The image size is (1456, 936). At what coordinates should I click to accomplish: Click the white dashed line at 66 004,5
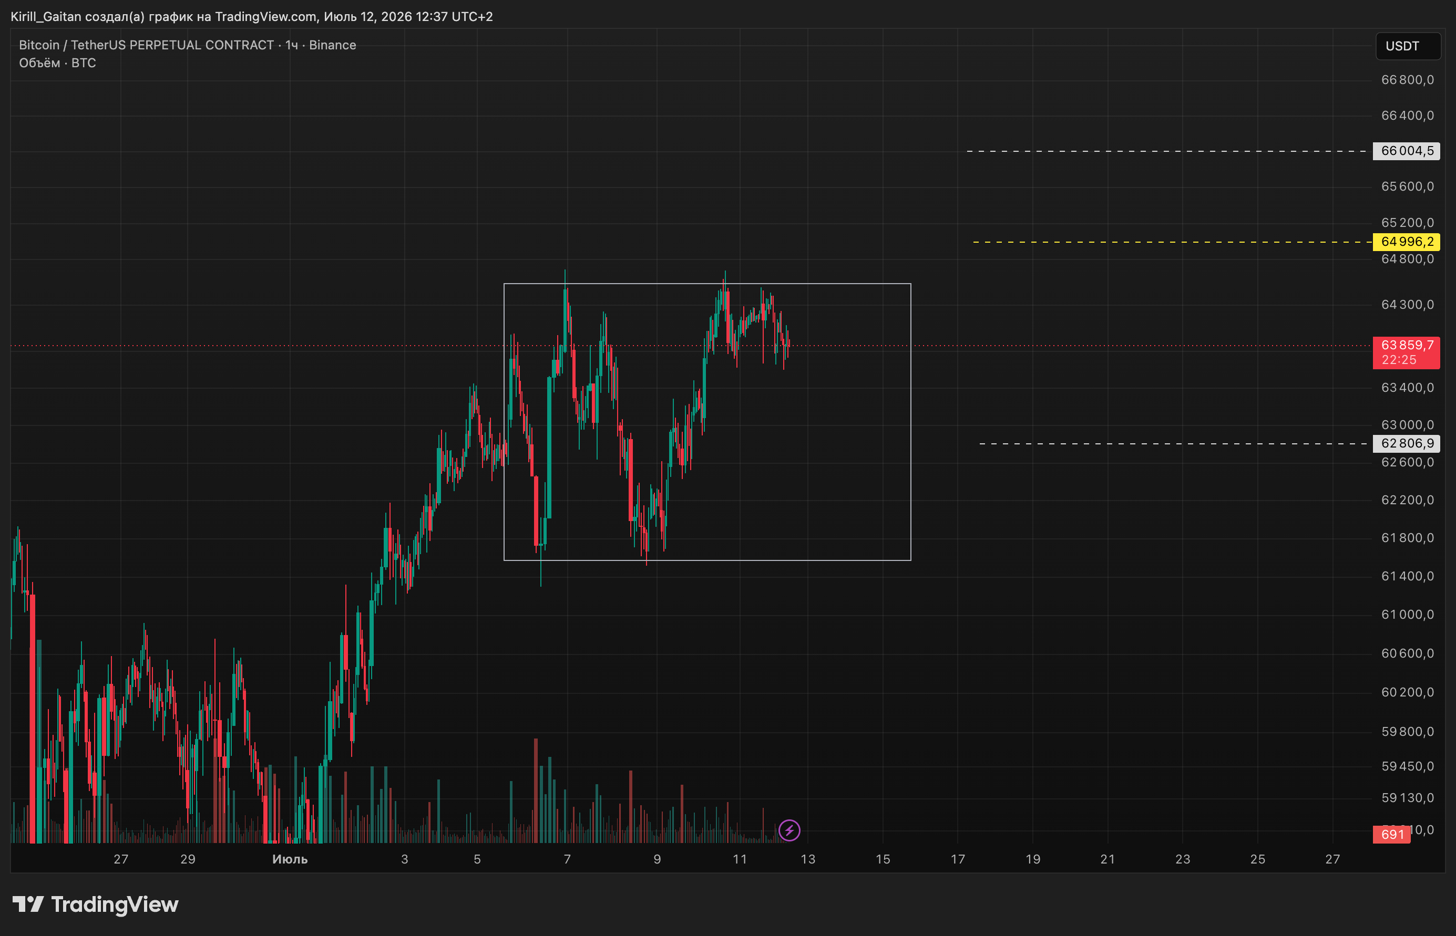pyautogui.click(x=1167, y=151)
